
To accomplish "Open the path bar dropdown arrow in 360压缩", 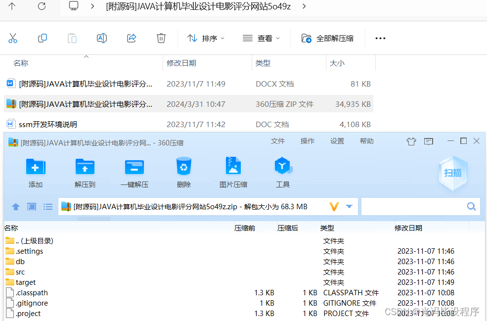I will 349,206.
